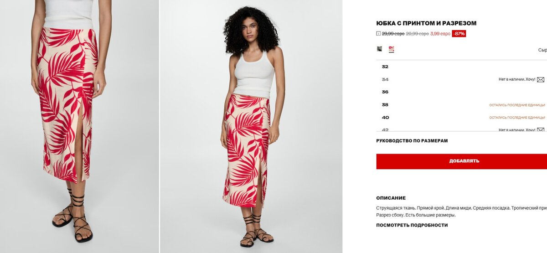Click the Описание heading
The width and height of the screenshot is (547, 253).
click(x=391, y=198)
